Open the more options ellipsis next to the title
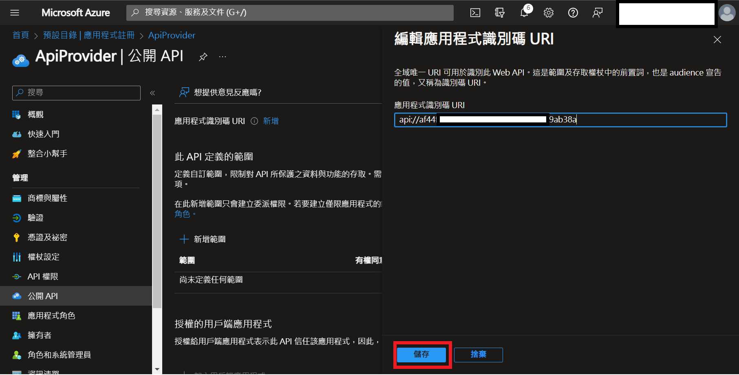Image resolution: width=739 pixels, height=375 pixels. pyautogui.click(x=223, y=57)
